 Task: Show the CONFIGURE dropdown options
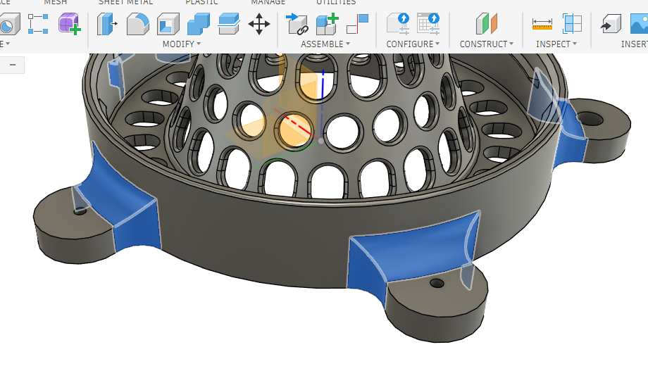[413, 44]
